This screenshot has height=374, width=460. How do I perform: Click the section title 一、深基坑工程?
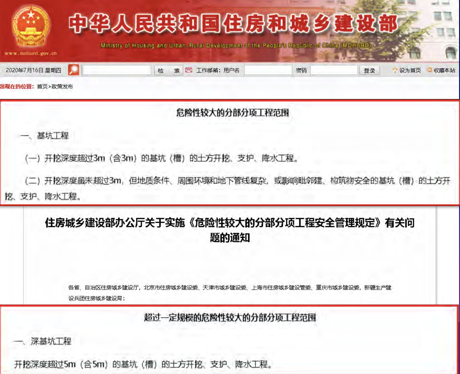point(42,341)
